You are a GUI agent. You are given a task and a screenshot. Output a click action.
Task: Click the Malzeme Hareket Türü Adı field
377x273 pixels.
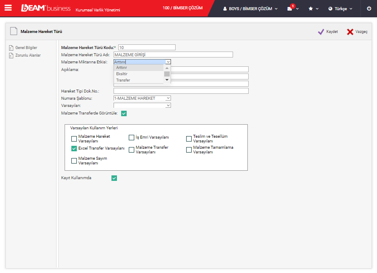[173, 55]
